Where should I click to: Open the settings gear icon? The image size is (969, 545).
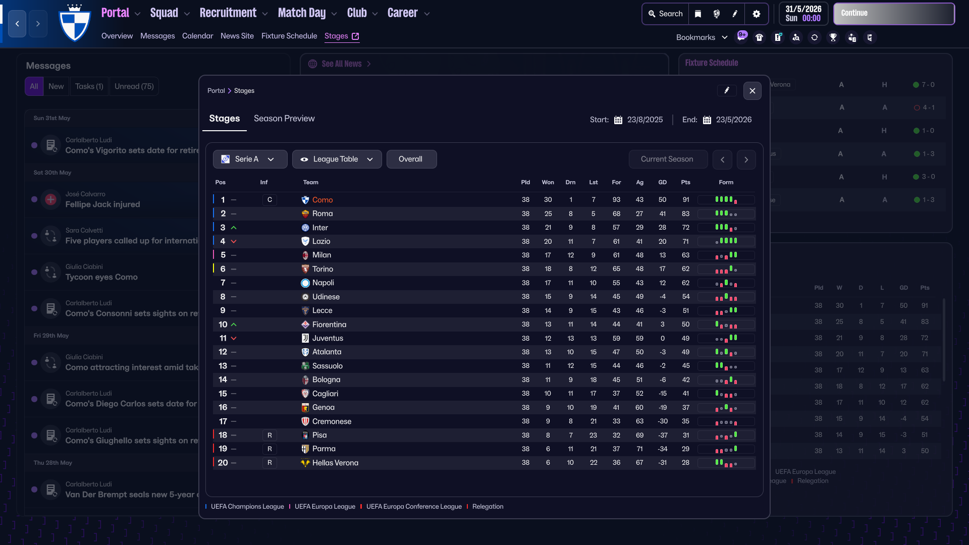click(756, 14)
